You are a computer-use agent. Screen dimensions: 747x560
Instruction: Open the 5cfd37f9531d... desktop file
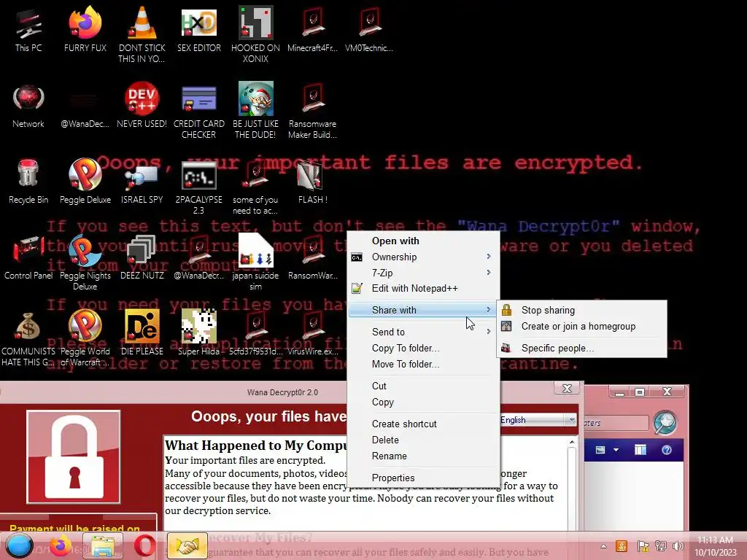click(x=255, y=332)
